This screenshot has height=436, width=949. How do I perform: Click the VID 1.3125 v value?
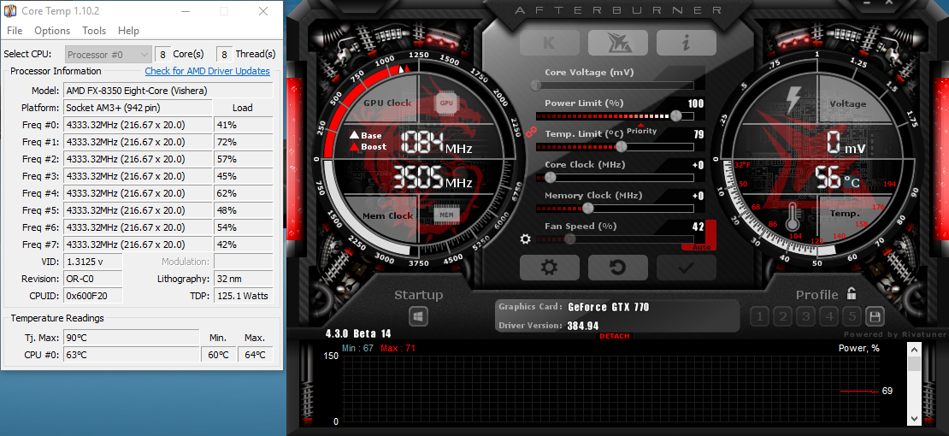92,262
